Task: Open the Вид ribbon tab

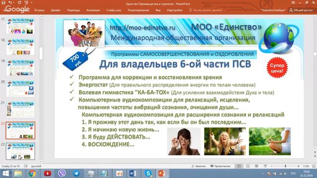Action: pos(158,10)
